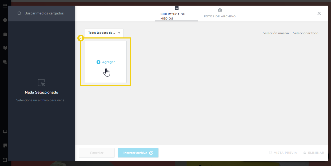Click the Eliminar trash button

pyautogui.click(x=314, y=153)
